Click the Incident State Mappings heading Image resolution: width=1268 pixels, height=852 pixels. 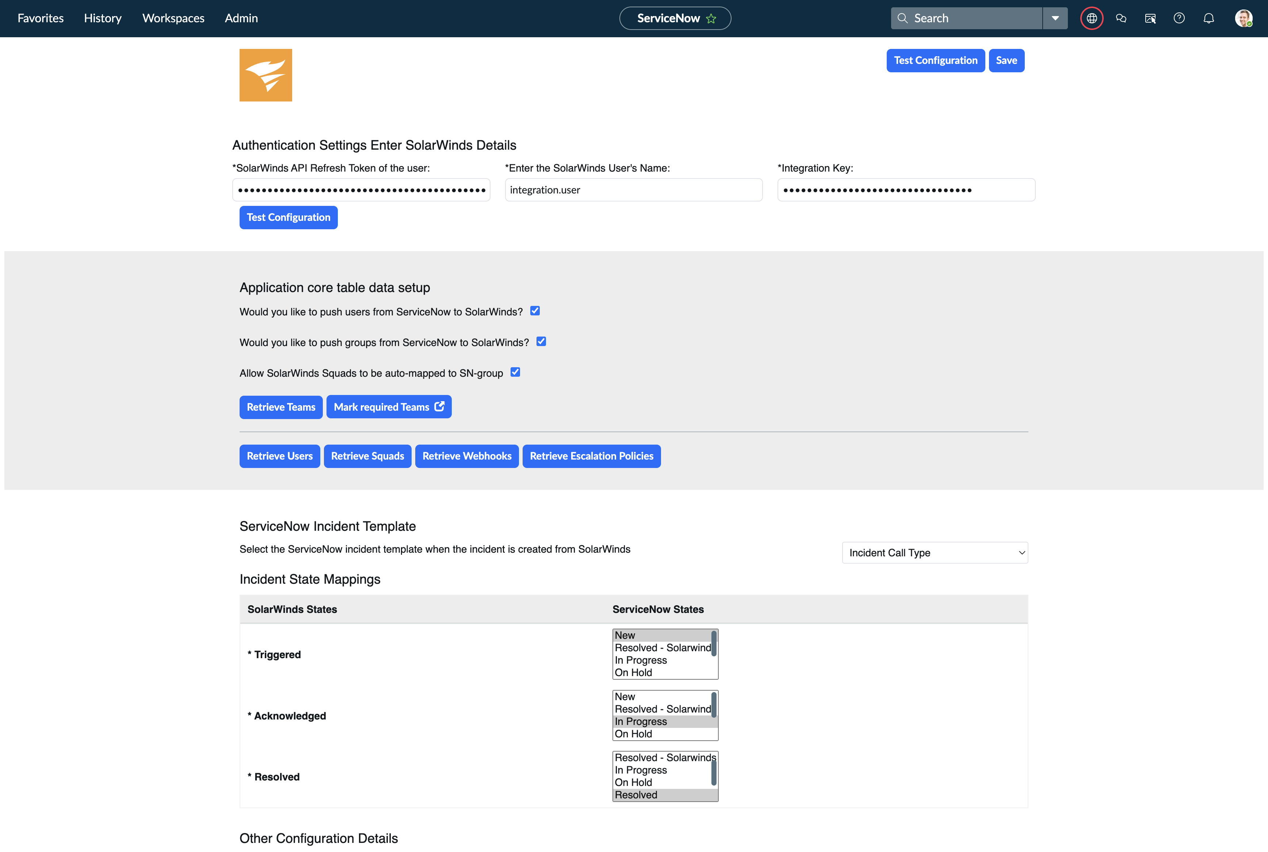point(310,579)
